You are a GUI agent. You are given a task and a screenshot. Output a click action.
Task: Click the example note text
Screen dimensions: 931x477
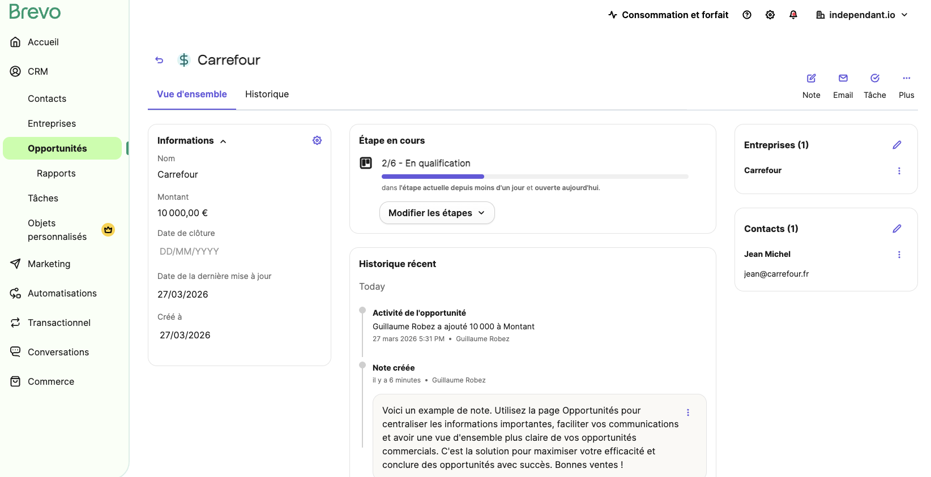point(530,437)
